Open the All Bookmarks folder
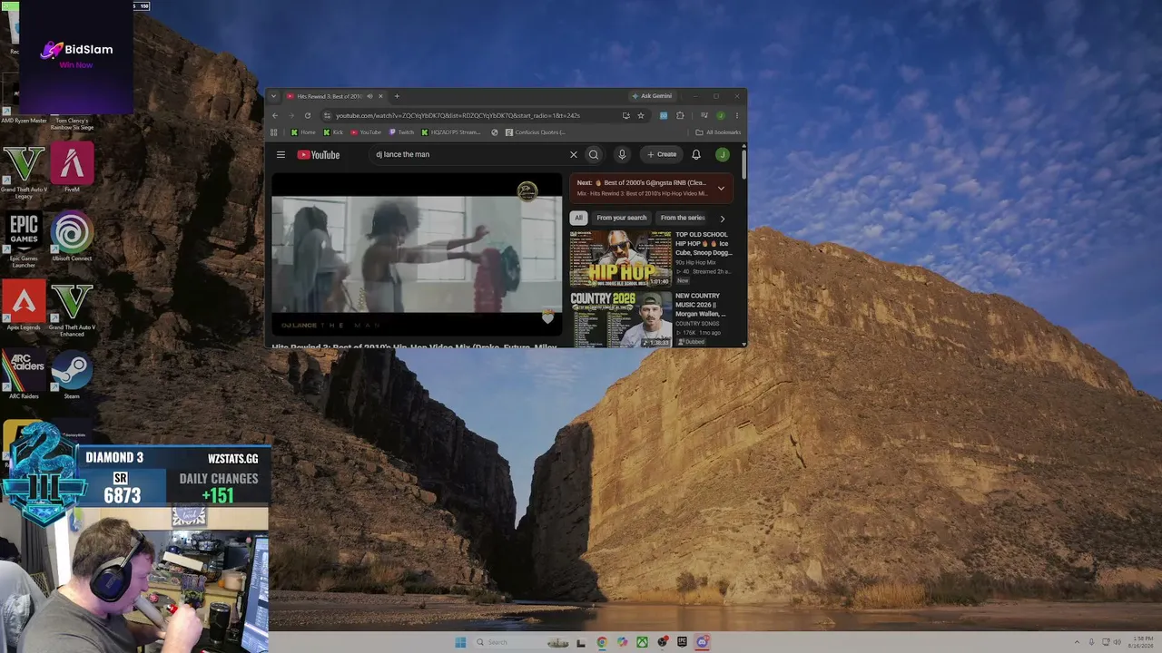The height and width of the screenshot is (653, 1162). pyautogui.click(x=718, y=132)
